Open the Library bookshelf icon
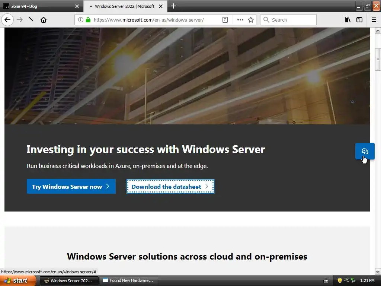 coord(348,20)
